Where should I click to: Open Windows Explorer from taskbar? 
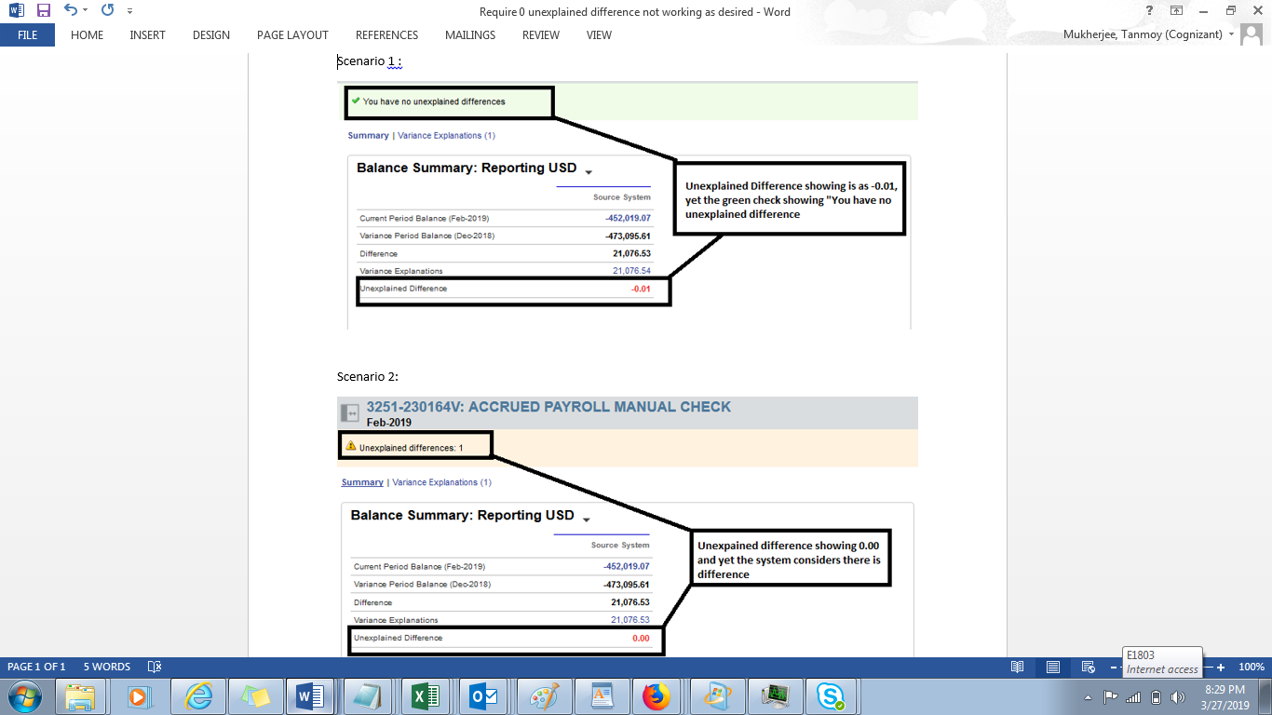point(80,696)
